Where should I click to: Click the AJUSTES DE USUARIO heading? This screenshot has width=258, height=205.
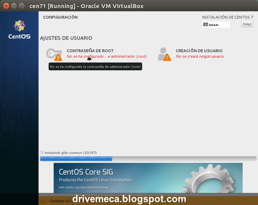coord(66,38)
